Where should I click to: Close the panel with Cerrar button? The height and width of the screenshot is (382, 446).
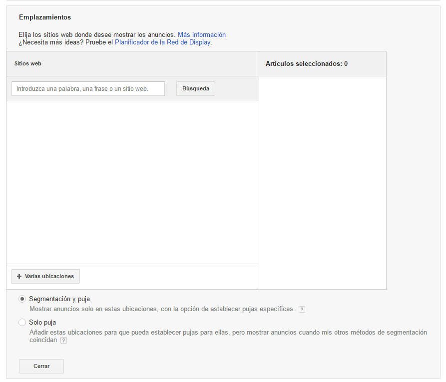41,366
